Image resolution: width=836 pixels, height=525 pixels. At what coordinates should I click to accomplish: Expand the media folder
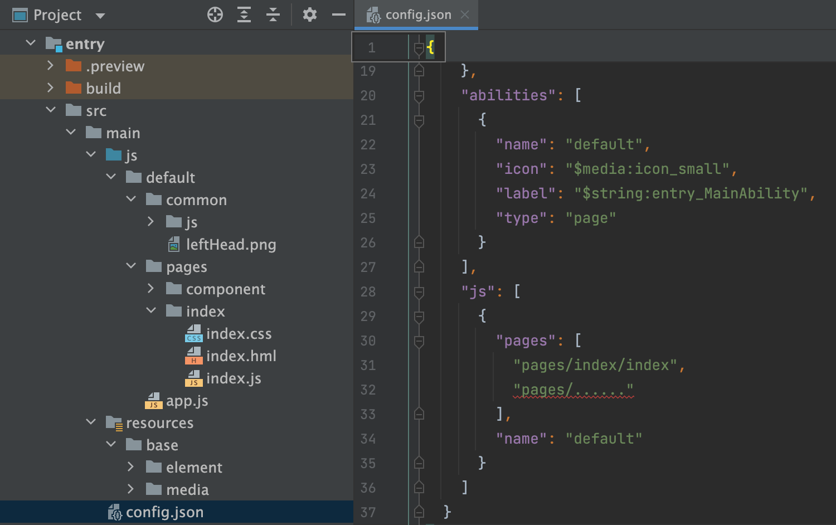131,489
